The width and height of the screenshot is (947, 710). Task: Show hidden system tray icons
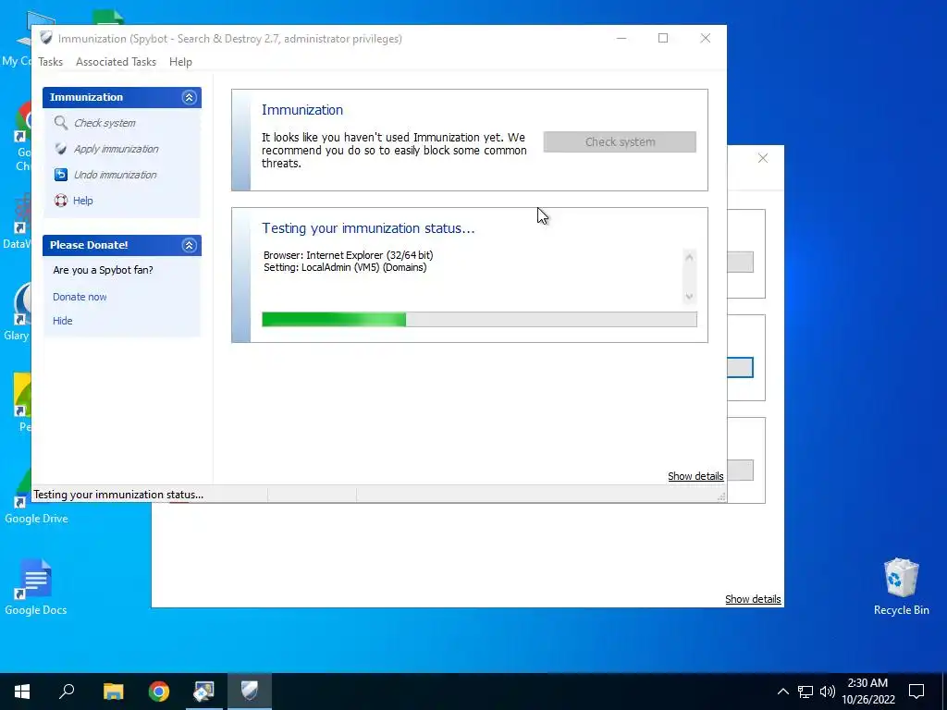(782, 692)
